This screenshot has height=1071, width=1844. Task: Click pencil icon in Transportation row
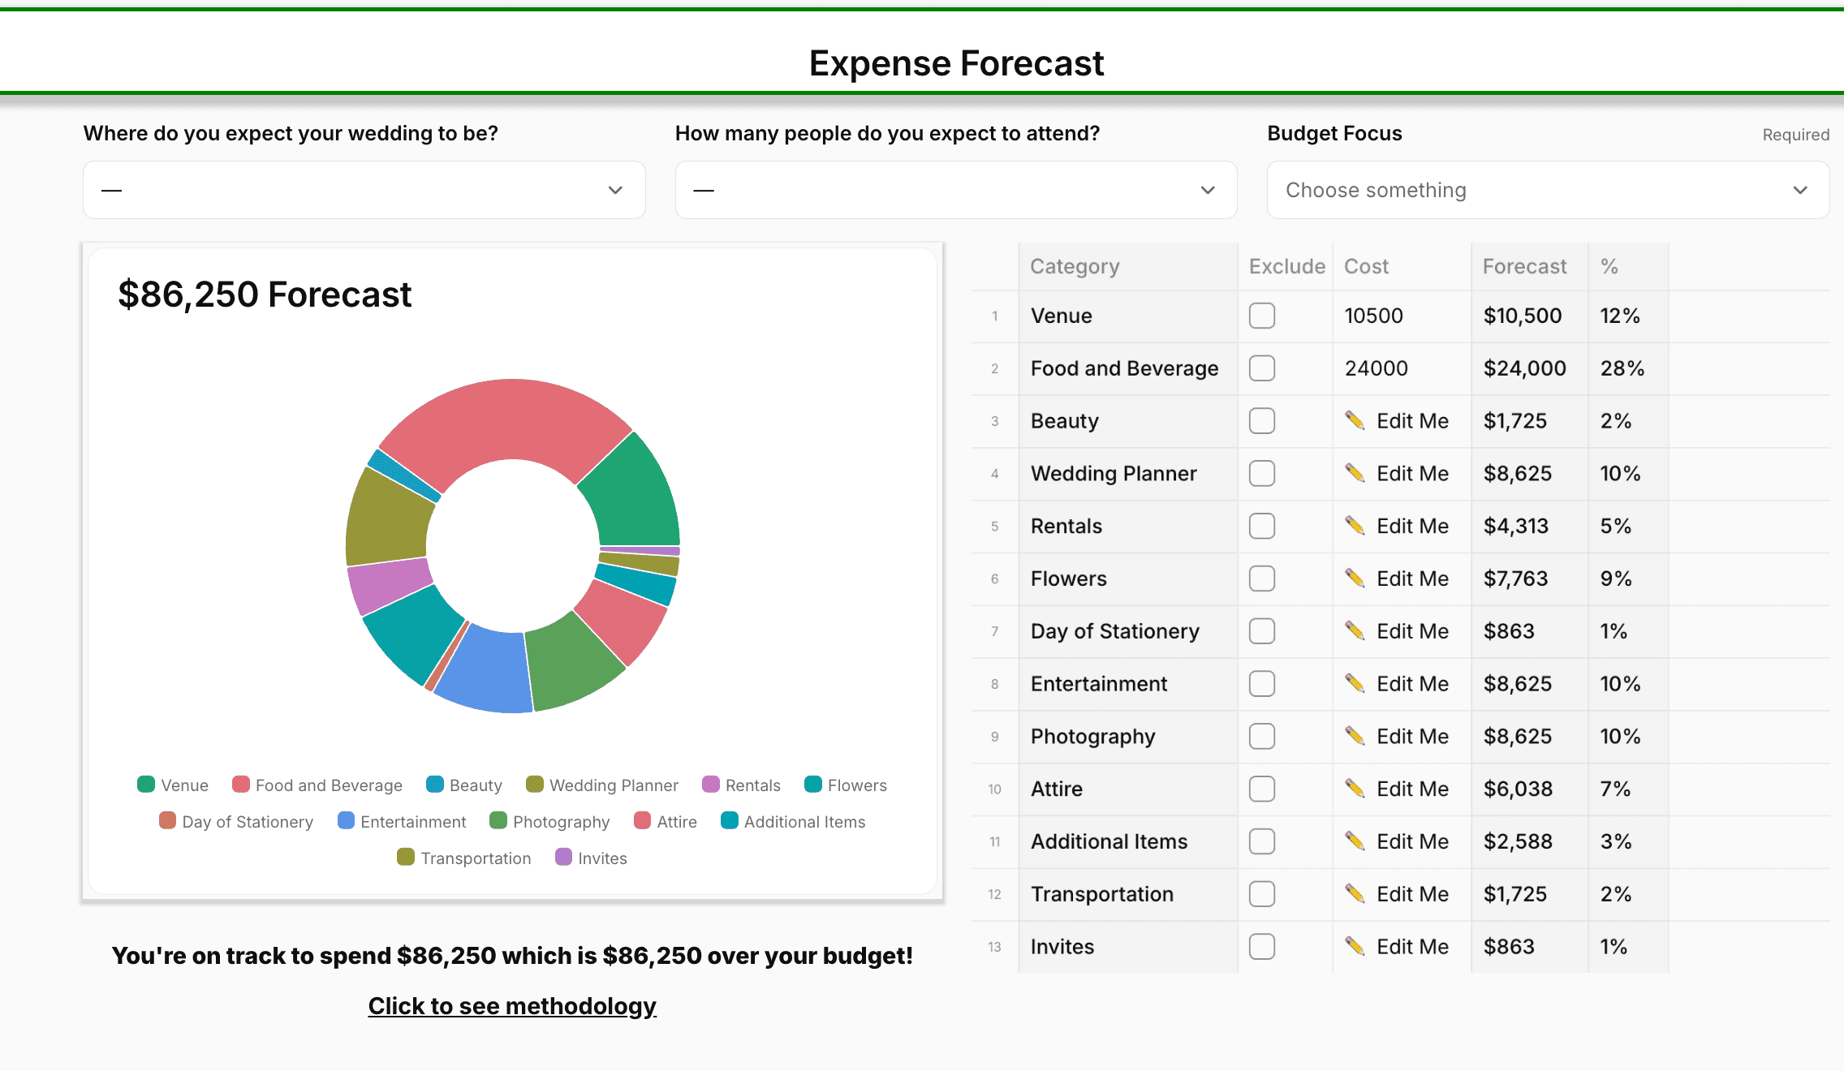(x=1355, y=893)
